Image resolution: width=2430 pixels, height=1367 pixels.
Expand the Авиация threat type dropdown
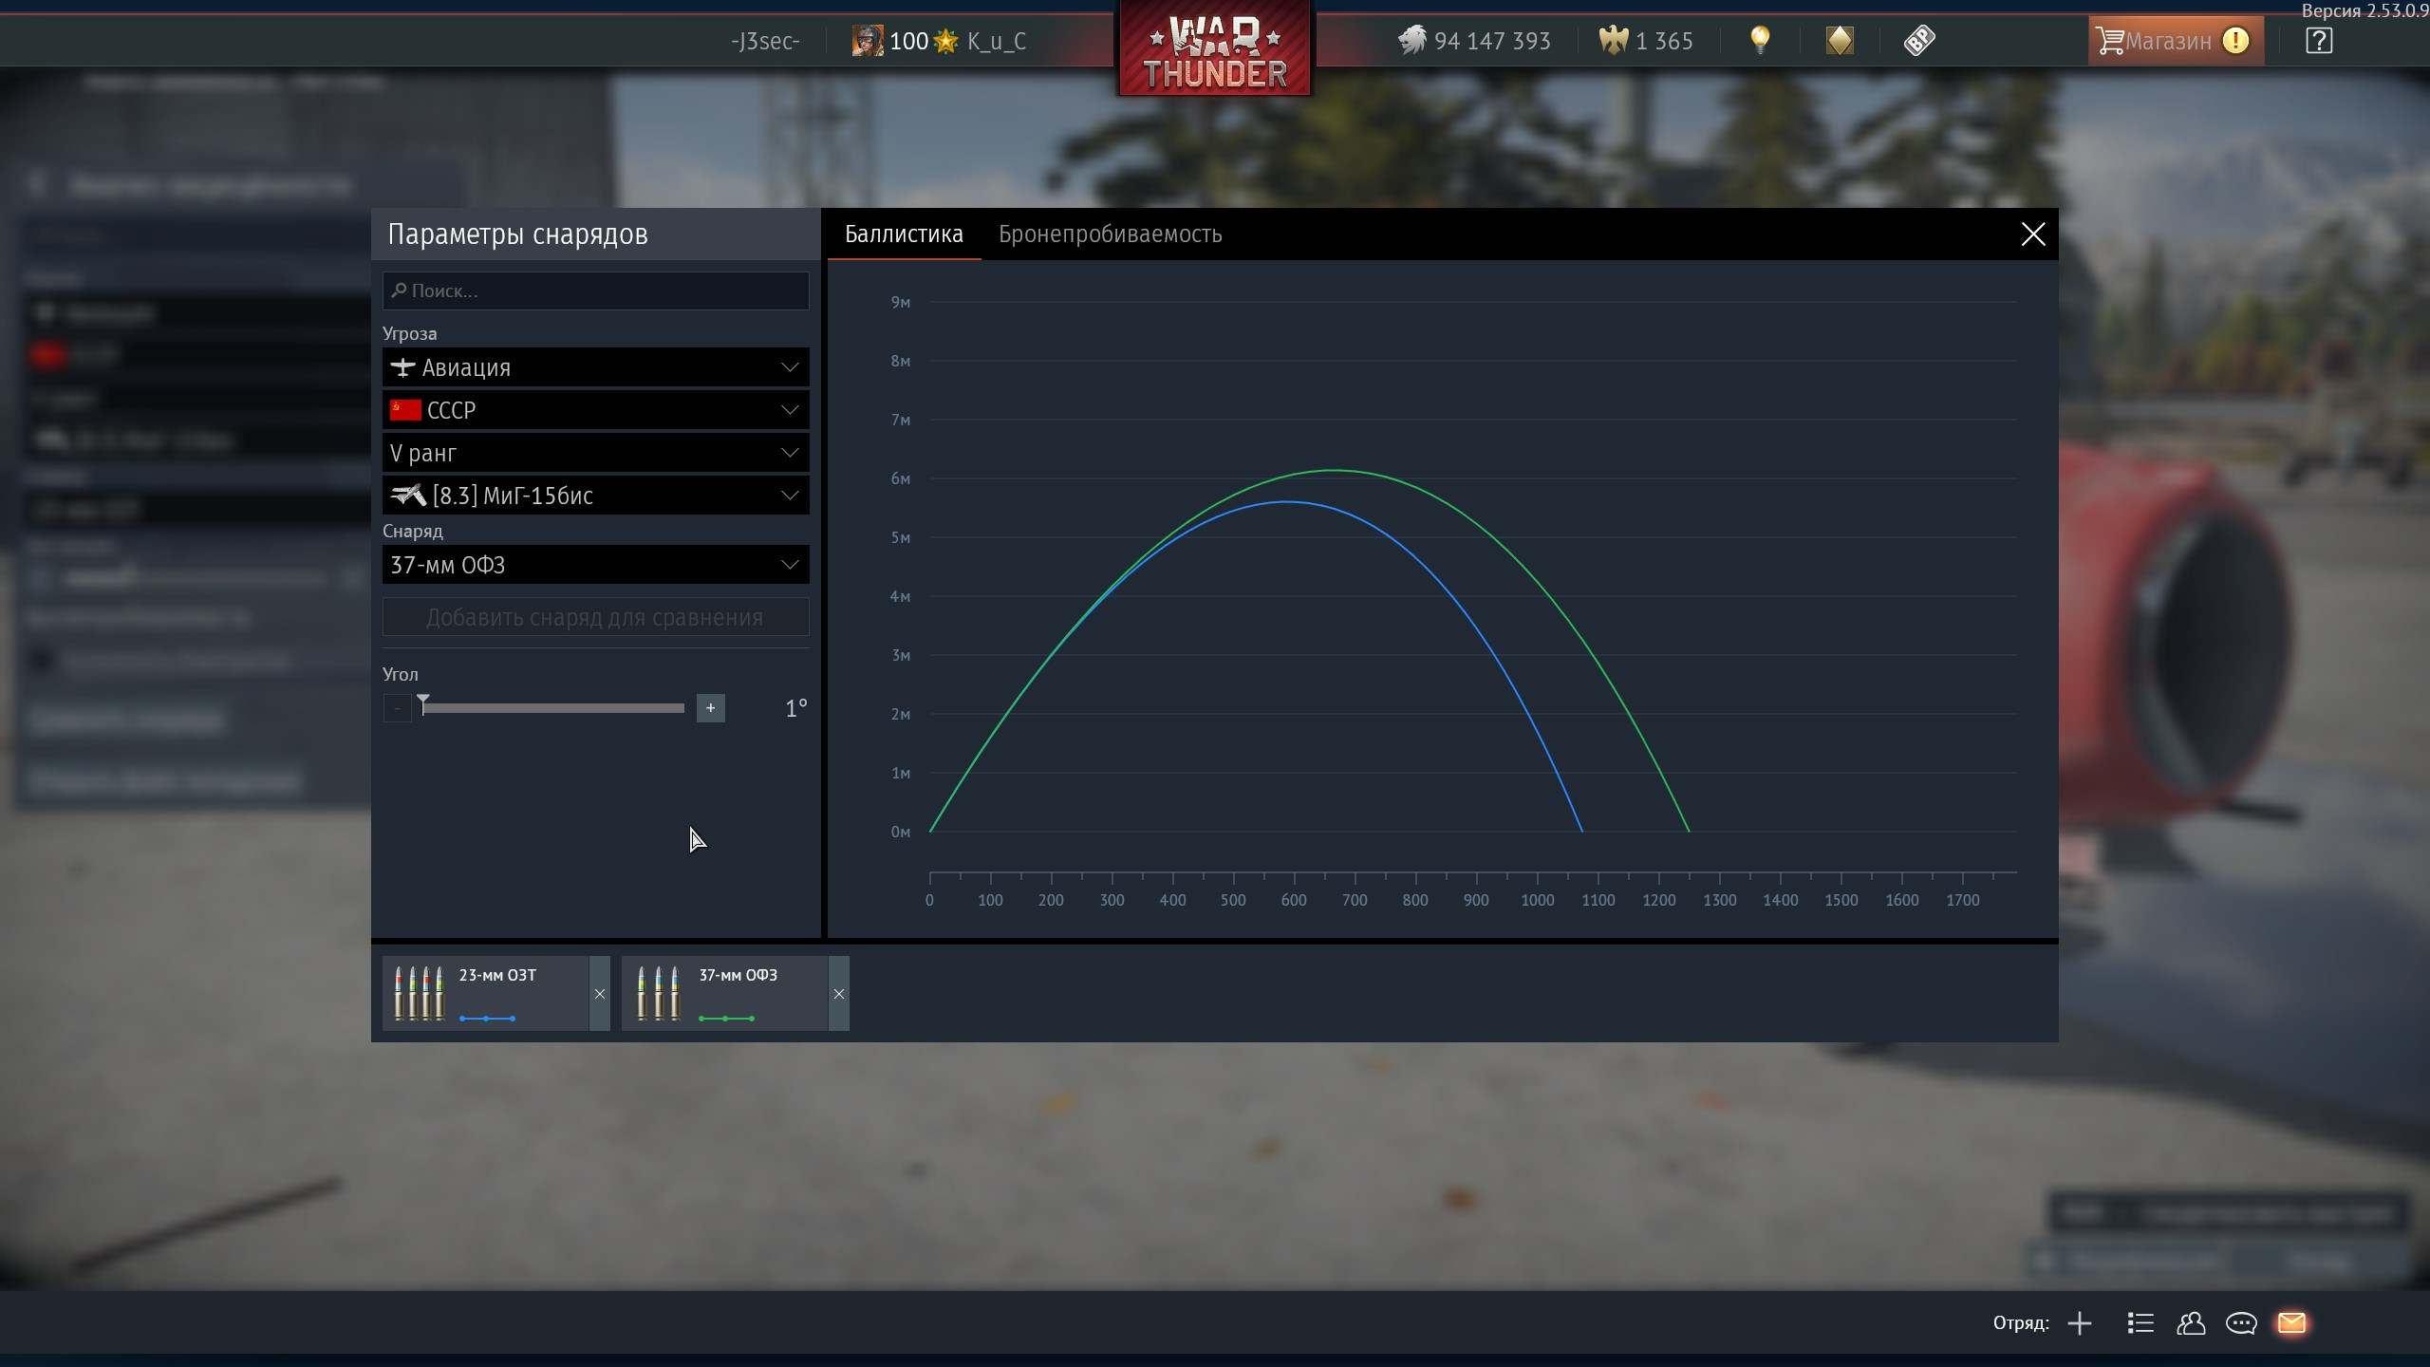tap(595, 367)
